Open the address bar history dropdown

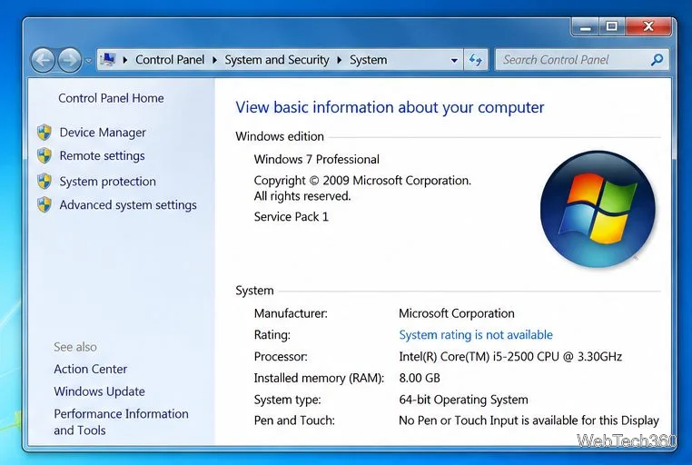click(x=454, y=61)
